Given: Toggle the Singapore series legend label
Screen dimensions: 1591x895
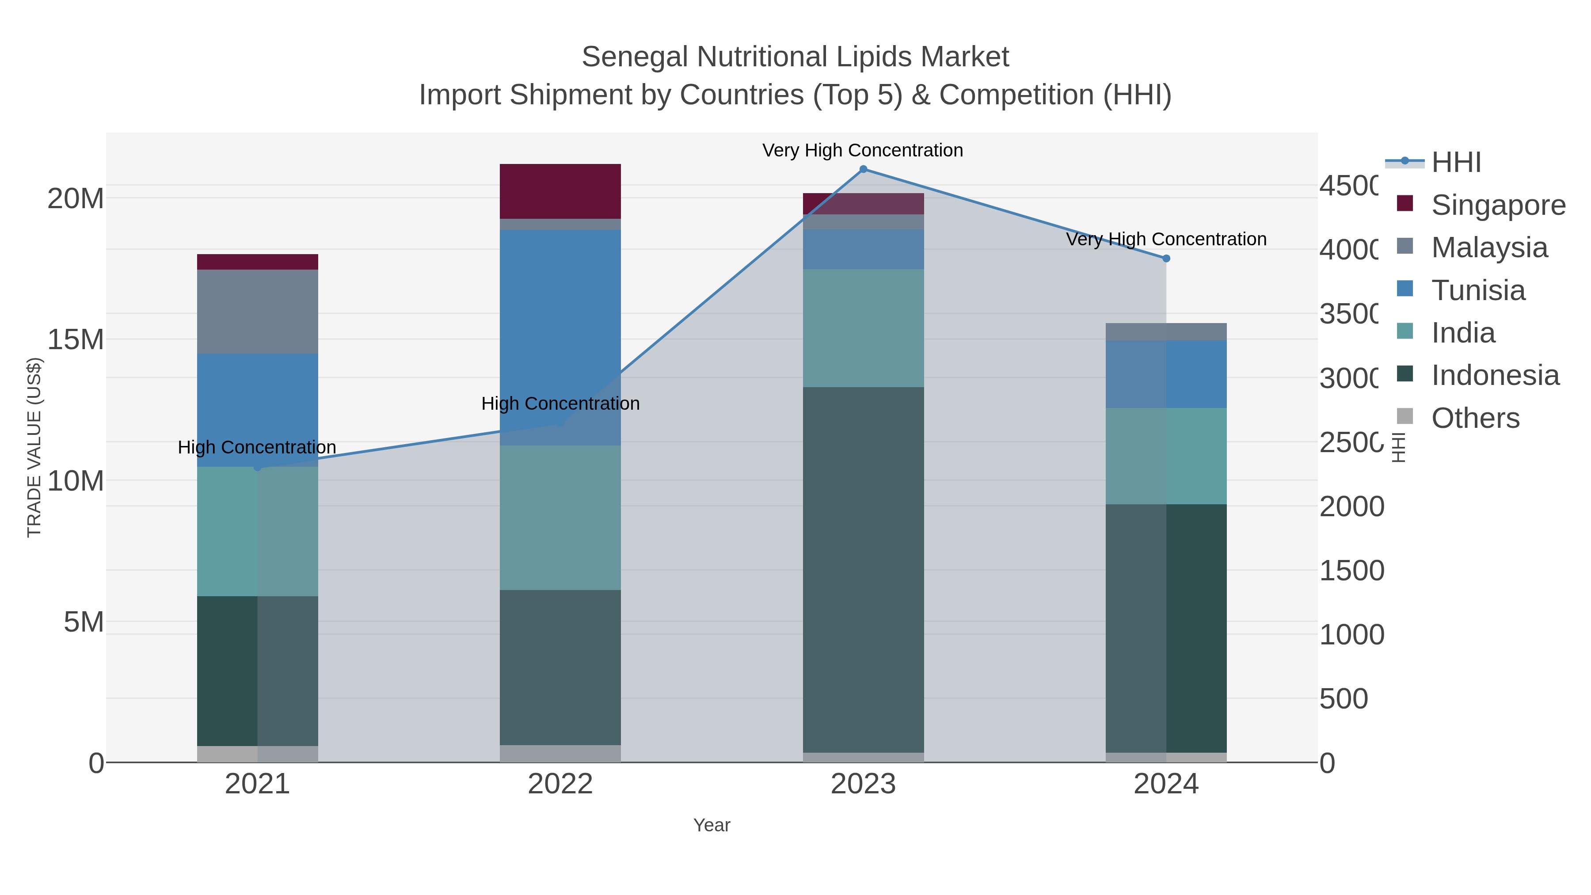Looking at the screenshot, I should coord(1499,205).
